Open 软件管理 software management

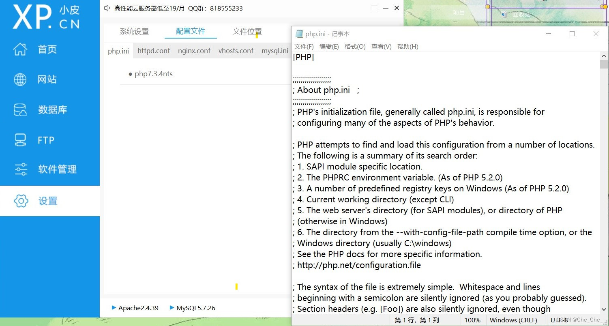[x=49, y=169]
